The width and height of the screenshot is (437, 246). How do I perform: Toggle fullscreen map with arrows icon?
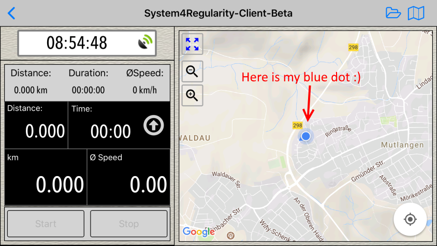click(x=192, y=44)
